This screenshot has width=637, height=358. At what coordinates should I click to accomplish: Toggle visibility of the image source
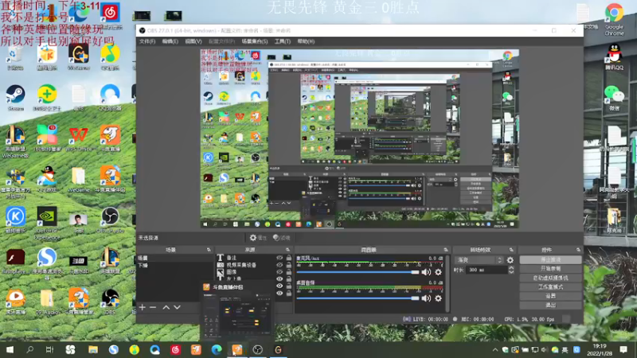(279, 272)
